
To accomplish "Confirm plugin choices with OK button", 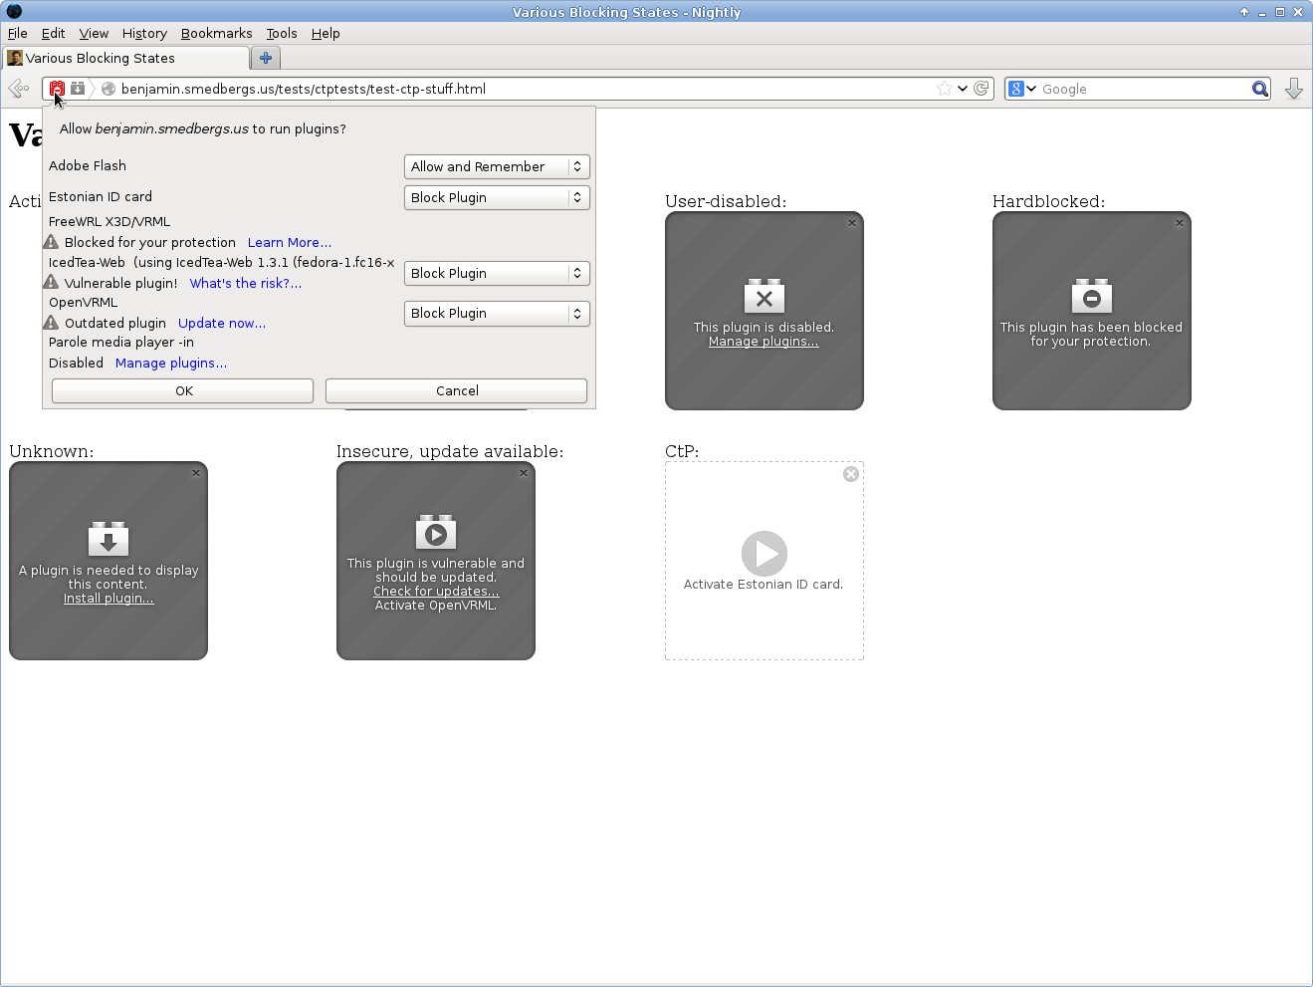I will [183, 390].
